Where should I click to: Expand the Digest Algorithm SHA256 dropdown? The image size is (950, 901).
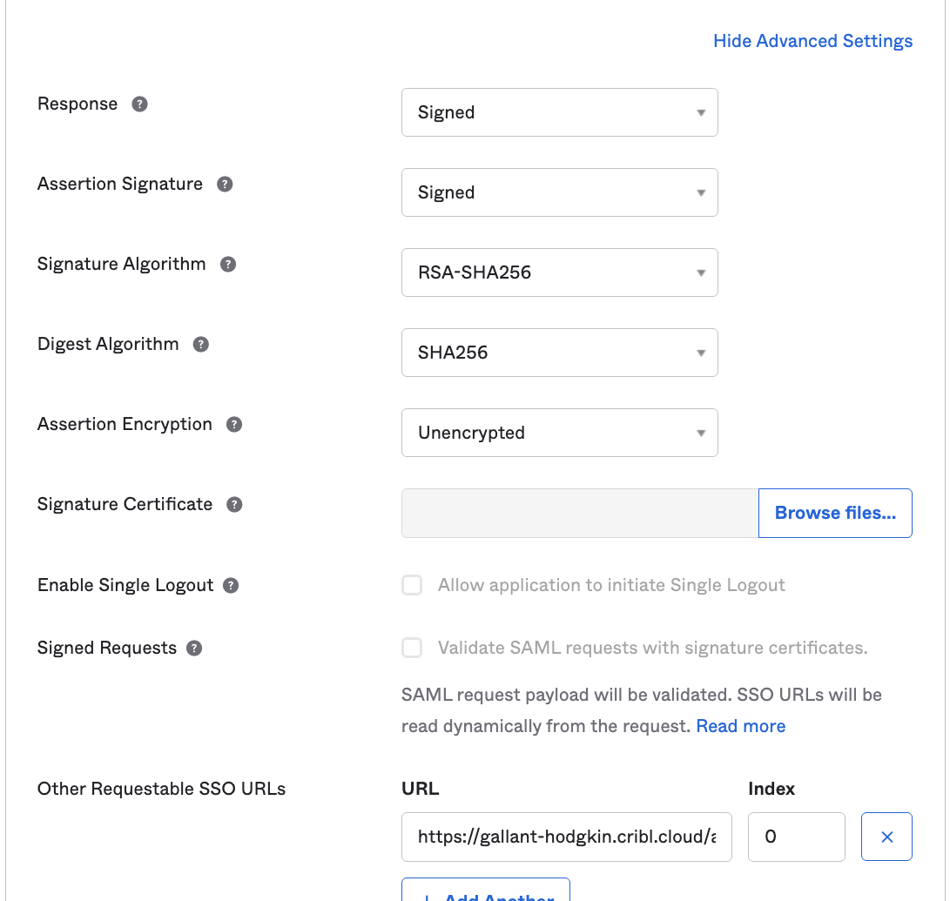559,353
